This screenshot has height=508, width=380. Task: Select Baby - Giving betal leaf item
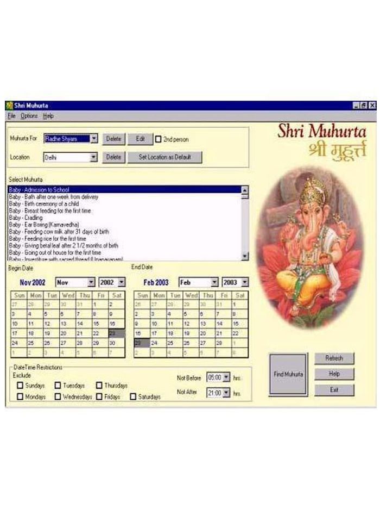tap(124, 246)
